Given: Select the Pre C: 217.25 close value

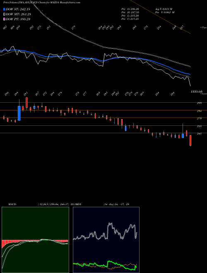Looking at the screenshot, I should click(x=130, y=19).
